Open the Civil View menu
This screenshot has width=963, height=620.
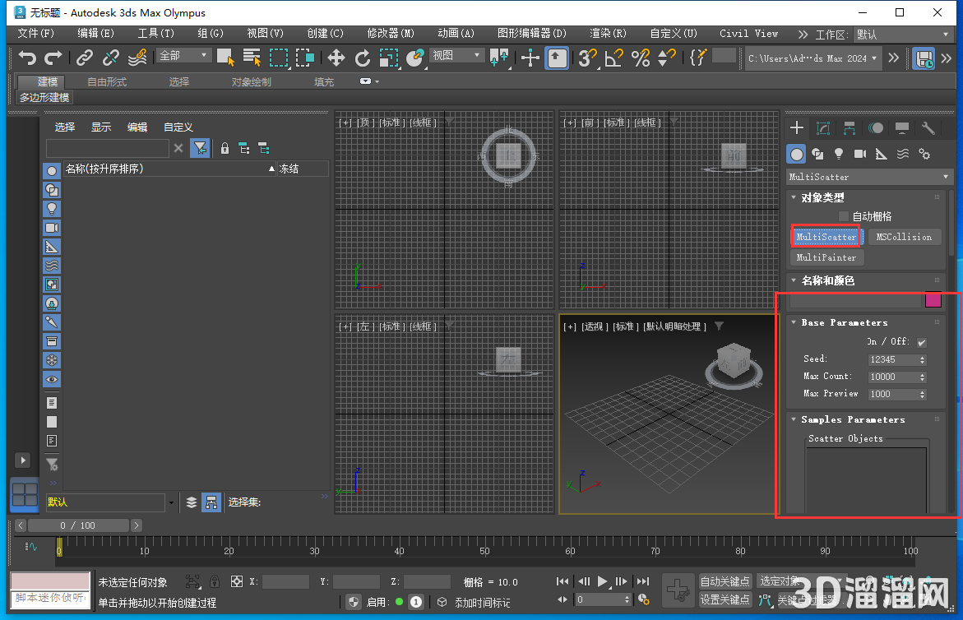(x=748, y=33)
